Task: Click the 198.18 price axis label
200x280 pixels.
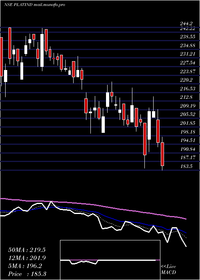Action: [x=187, y=132]
